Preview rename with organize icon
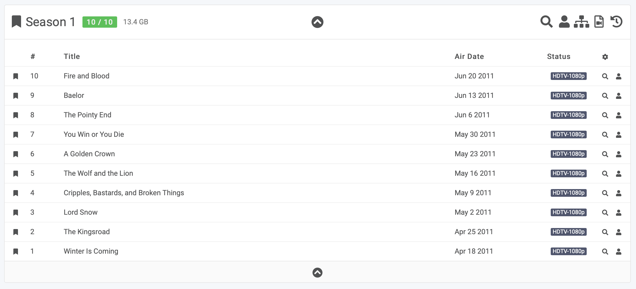Image resolution: width=636 pixels, height=289 pixels. click(x=582, y=22)
